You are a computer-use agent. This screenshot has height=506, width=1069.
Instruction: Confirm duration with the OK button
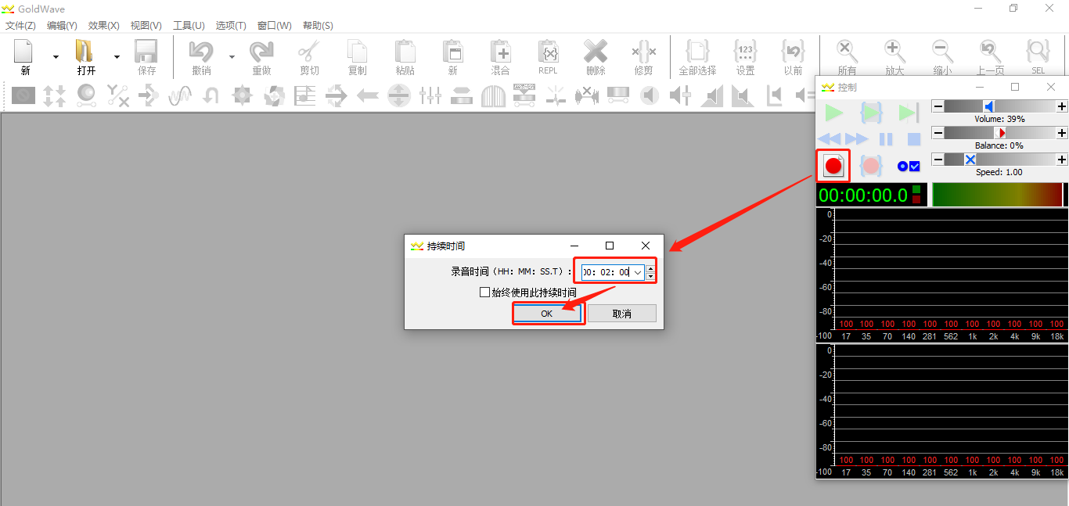[x=547, y=314]
